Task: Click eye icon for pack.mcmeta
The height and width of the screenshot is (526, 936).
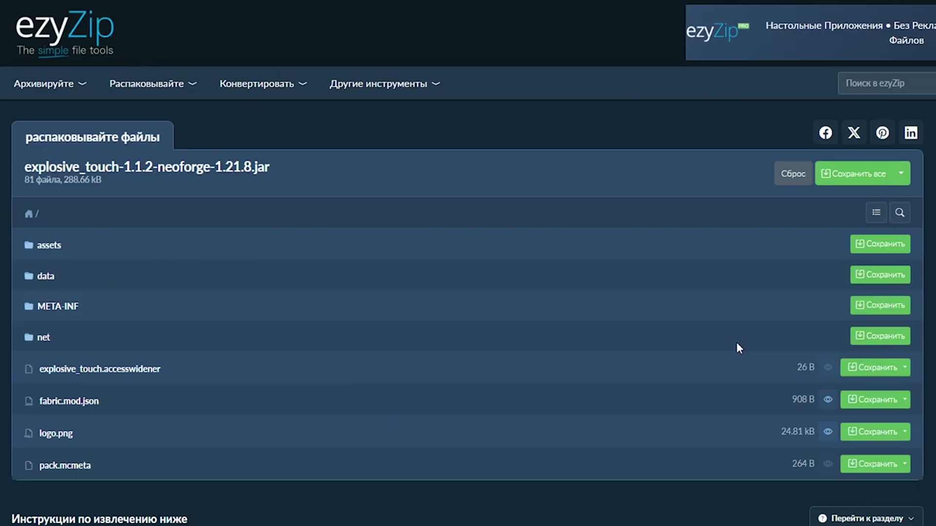Action: point(828,464)
